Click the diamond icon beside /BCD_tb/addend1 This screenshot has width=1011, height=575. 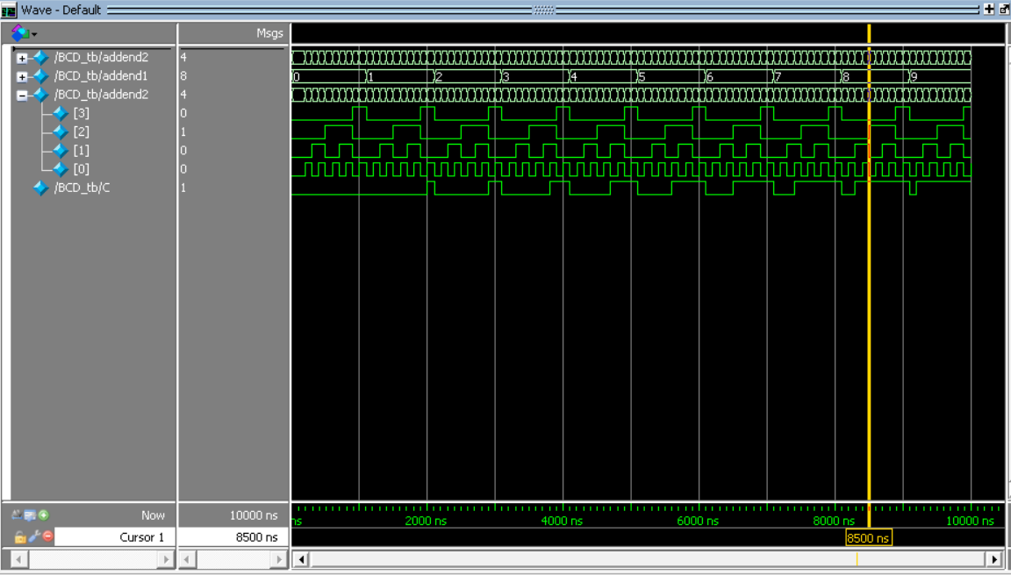click(40, 76)
